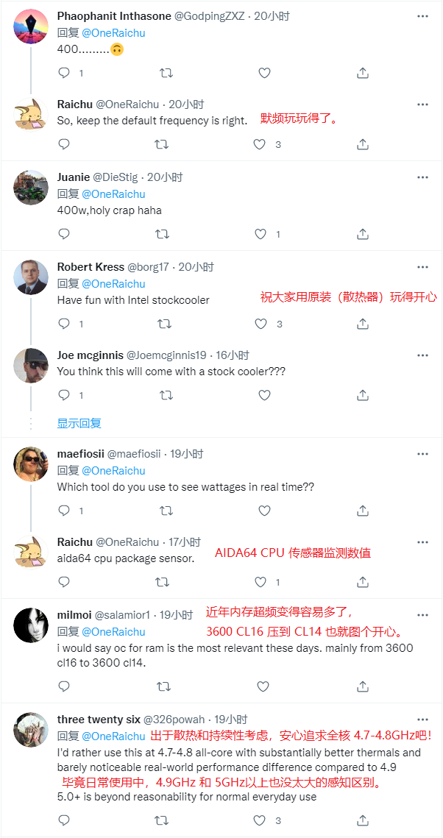The width and height of the screenshot is (443, 838).
Task: Open more options on three twenty six's tweet
Action: click(x=422, y=719)
